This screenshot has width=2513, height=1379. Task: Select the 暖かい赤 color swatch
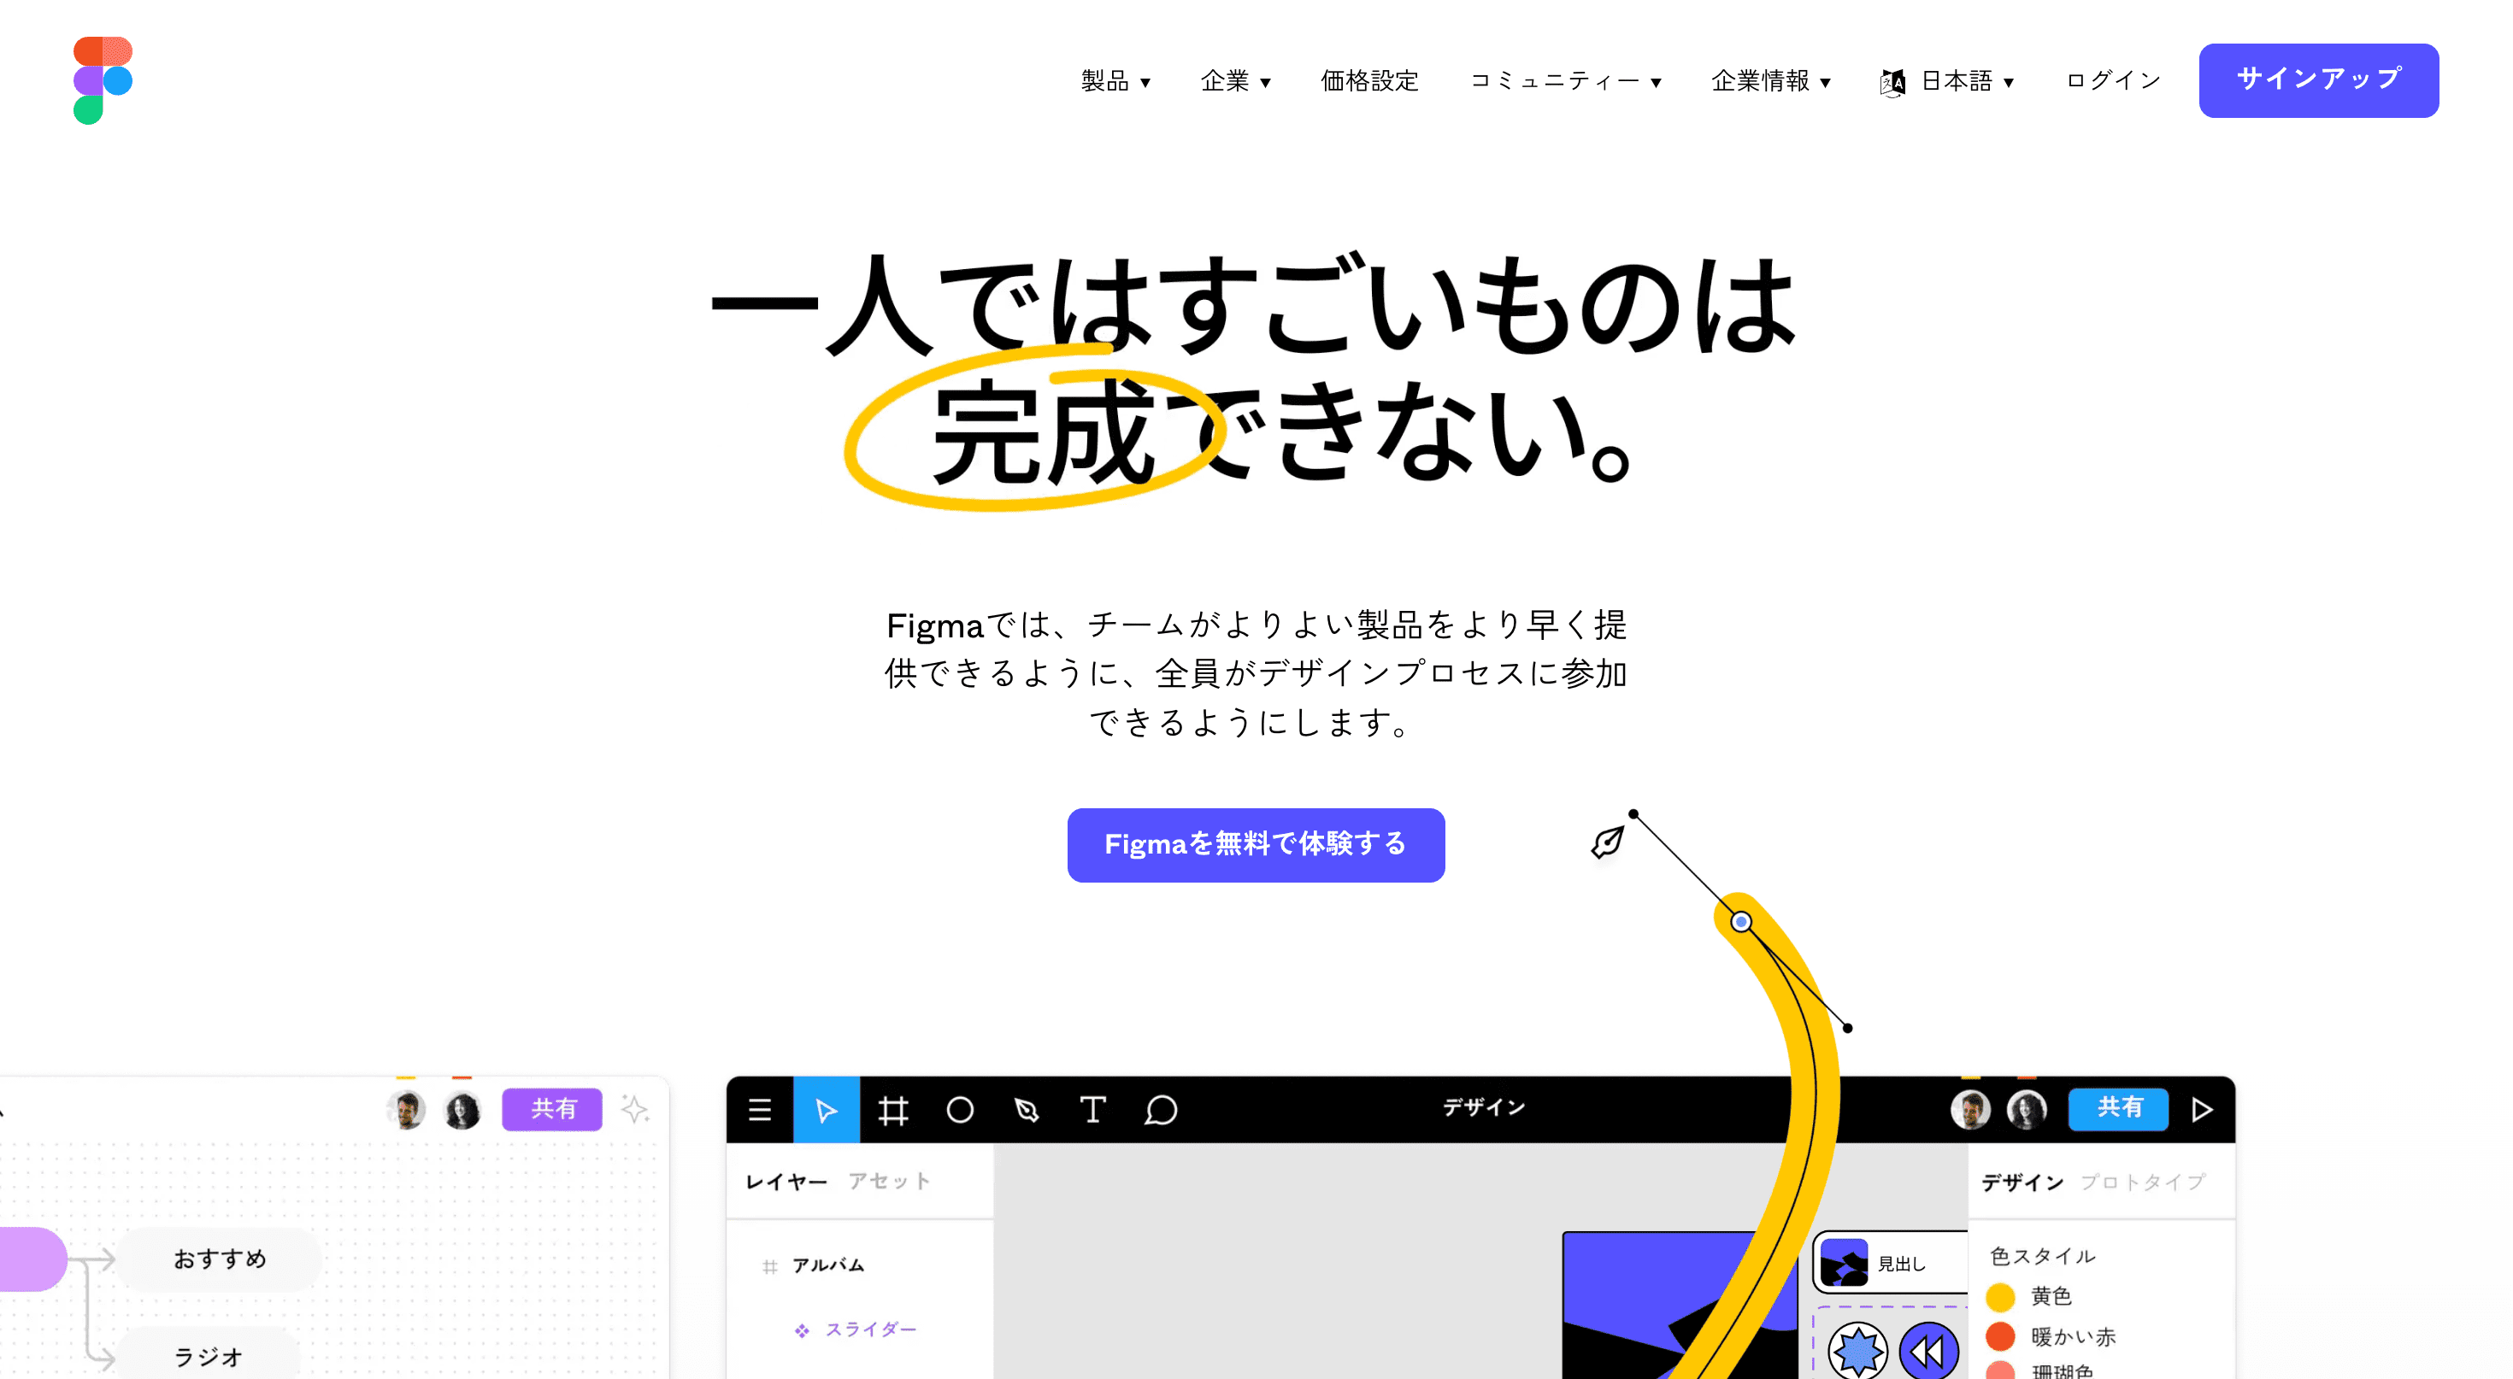pos(2000,1336)
